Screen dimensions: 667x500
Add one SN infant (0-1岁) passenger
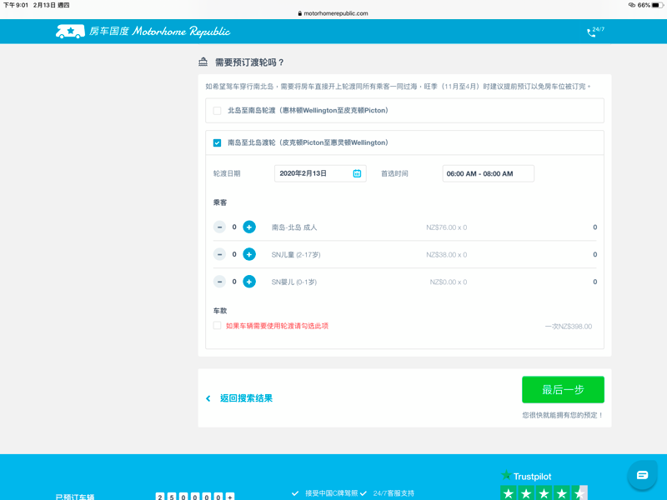[x=249, y=282]
